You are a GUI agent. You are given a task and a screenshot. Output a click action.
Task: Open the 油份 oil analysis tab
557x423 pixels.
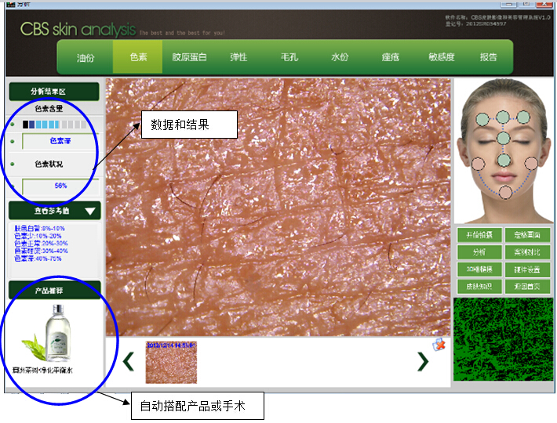pyautogui.click(x=86, y=57)
